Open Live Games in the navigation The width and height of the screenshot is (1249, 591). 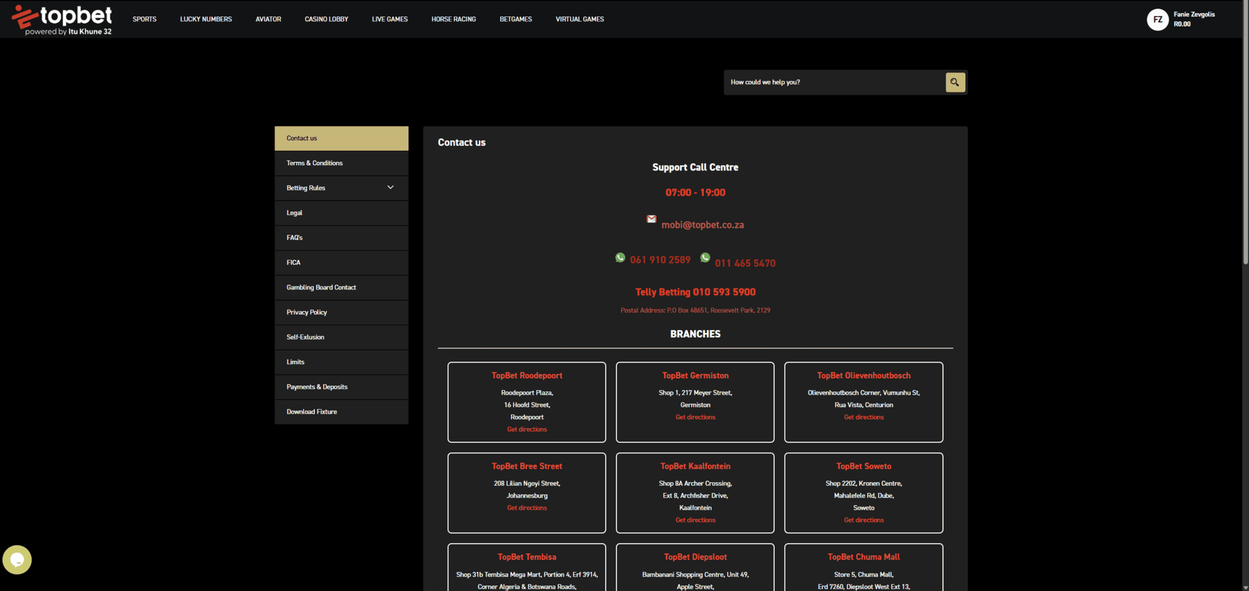point(390,20)
